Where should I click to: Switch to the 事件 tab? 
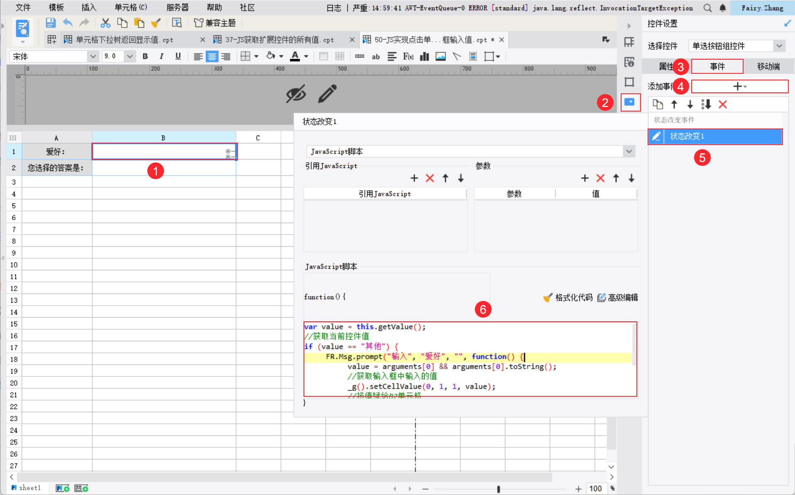[717, 66]
